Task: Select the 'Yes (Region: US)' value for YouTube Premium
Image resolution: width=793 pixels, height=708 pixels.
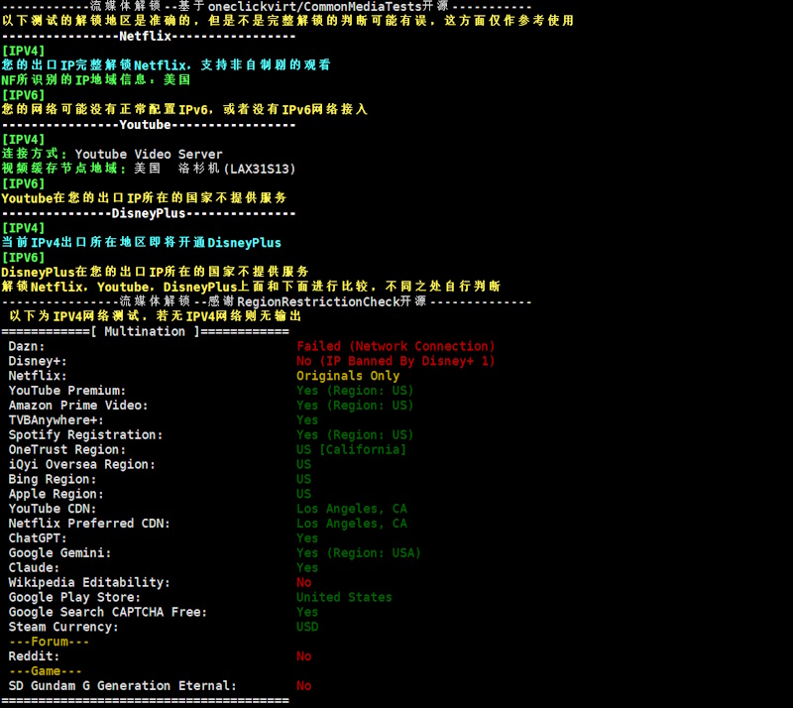Action: coord(355,391)
